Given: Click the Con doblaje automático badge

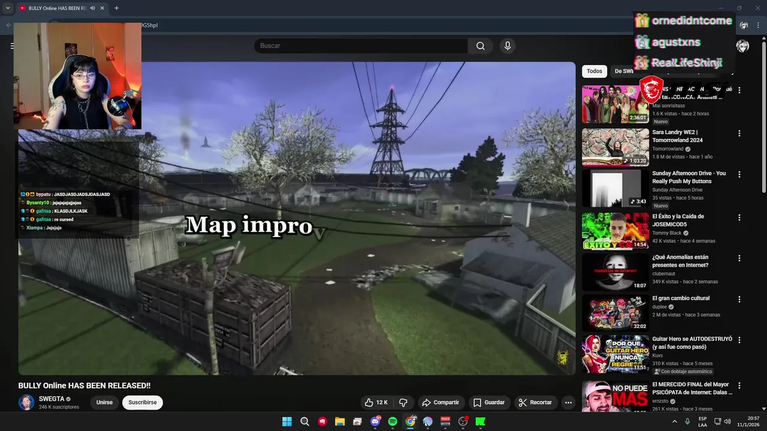Looking at the screenshot, I should 683,371.
